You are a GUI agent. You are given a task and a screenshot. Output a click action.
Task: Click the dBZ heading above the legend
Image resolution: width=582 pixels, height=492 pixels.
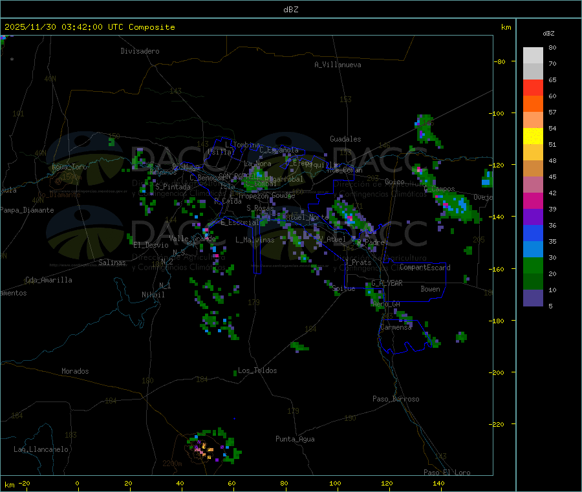(x=548, y=34)
